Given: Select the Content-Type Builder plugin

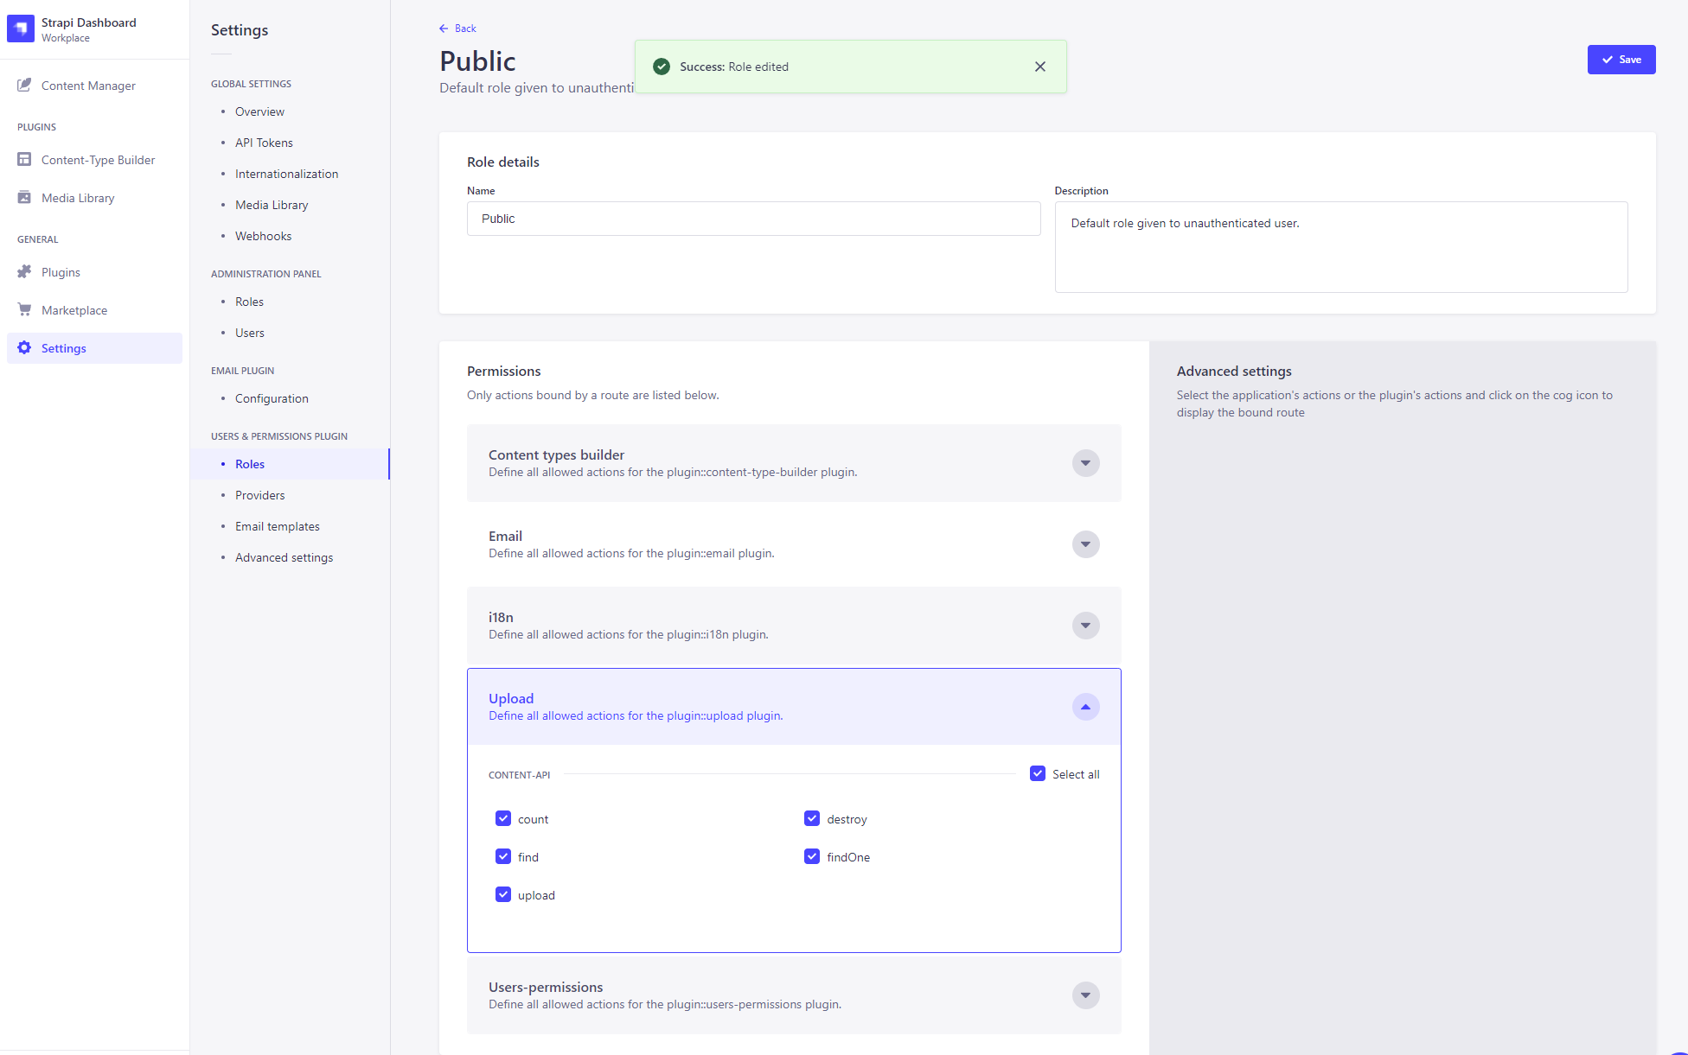Looking at the screenshot, I should click(98, 160).
